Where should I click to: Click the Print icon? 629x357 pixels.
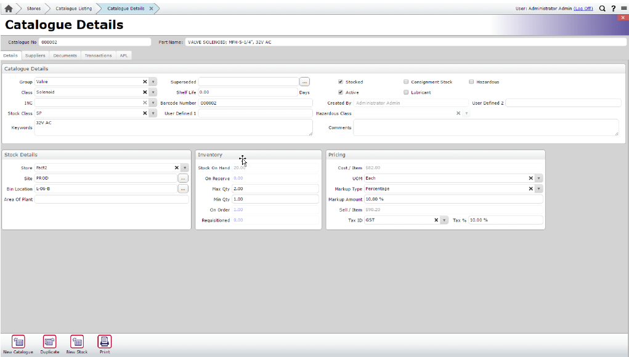pyautogui.click(x=105, y=342)
